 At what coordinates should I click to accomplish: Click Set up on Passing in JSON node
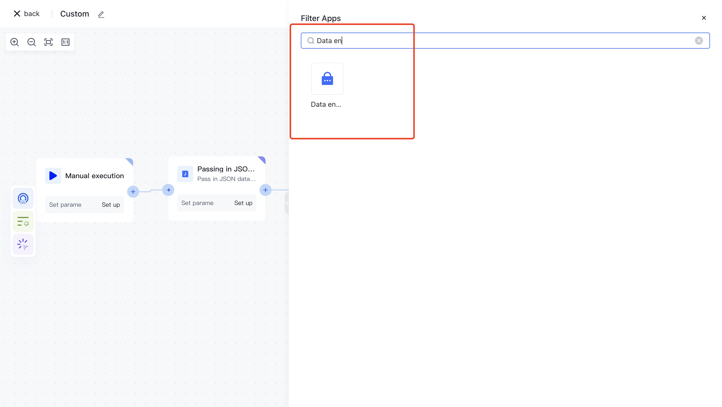(243, 203)
